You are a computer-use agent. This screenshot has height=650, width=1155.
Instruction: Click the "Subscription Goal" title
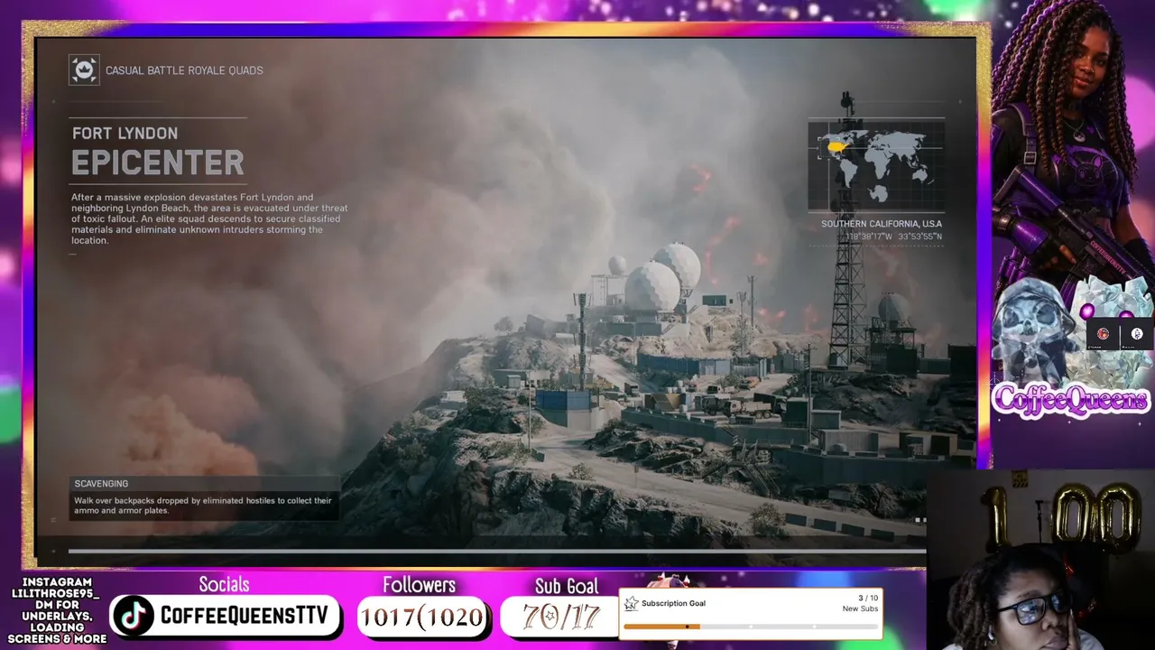pyautogui.click(x=673, y=603)
